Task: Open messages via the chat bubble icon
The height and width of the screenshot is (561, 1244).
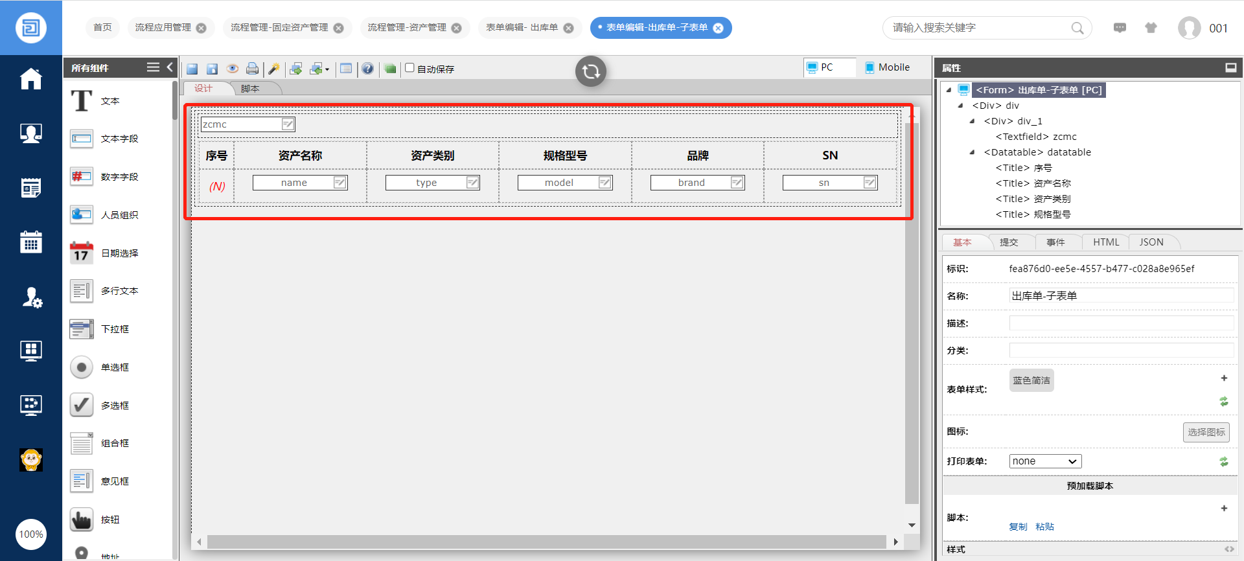Action: (1120, 28)
